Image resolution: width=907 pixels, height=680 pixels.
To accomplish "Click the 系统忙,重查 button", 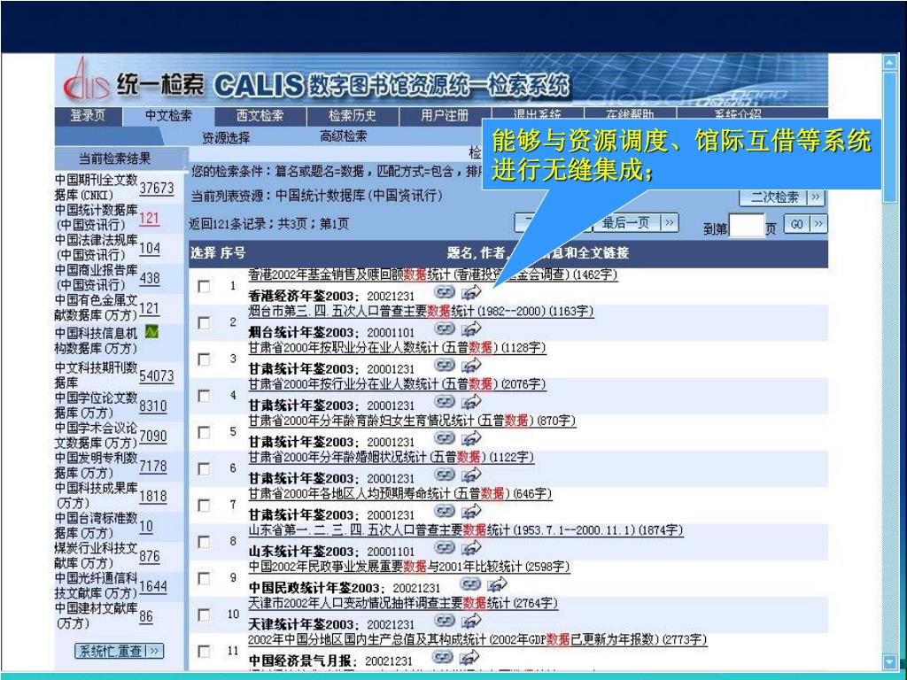I will [x=120, y=651].
